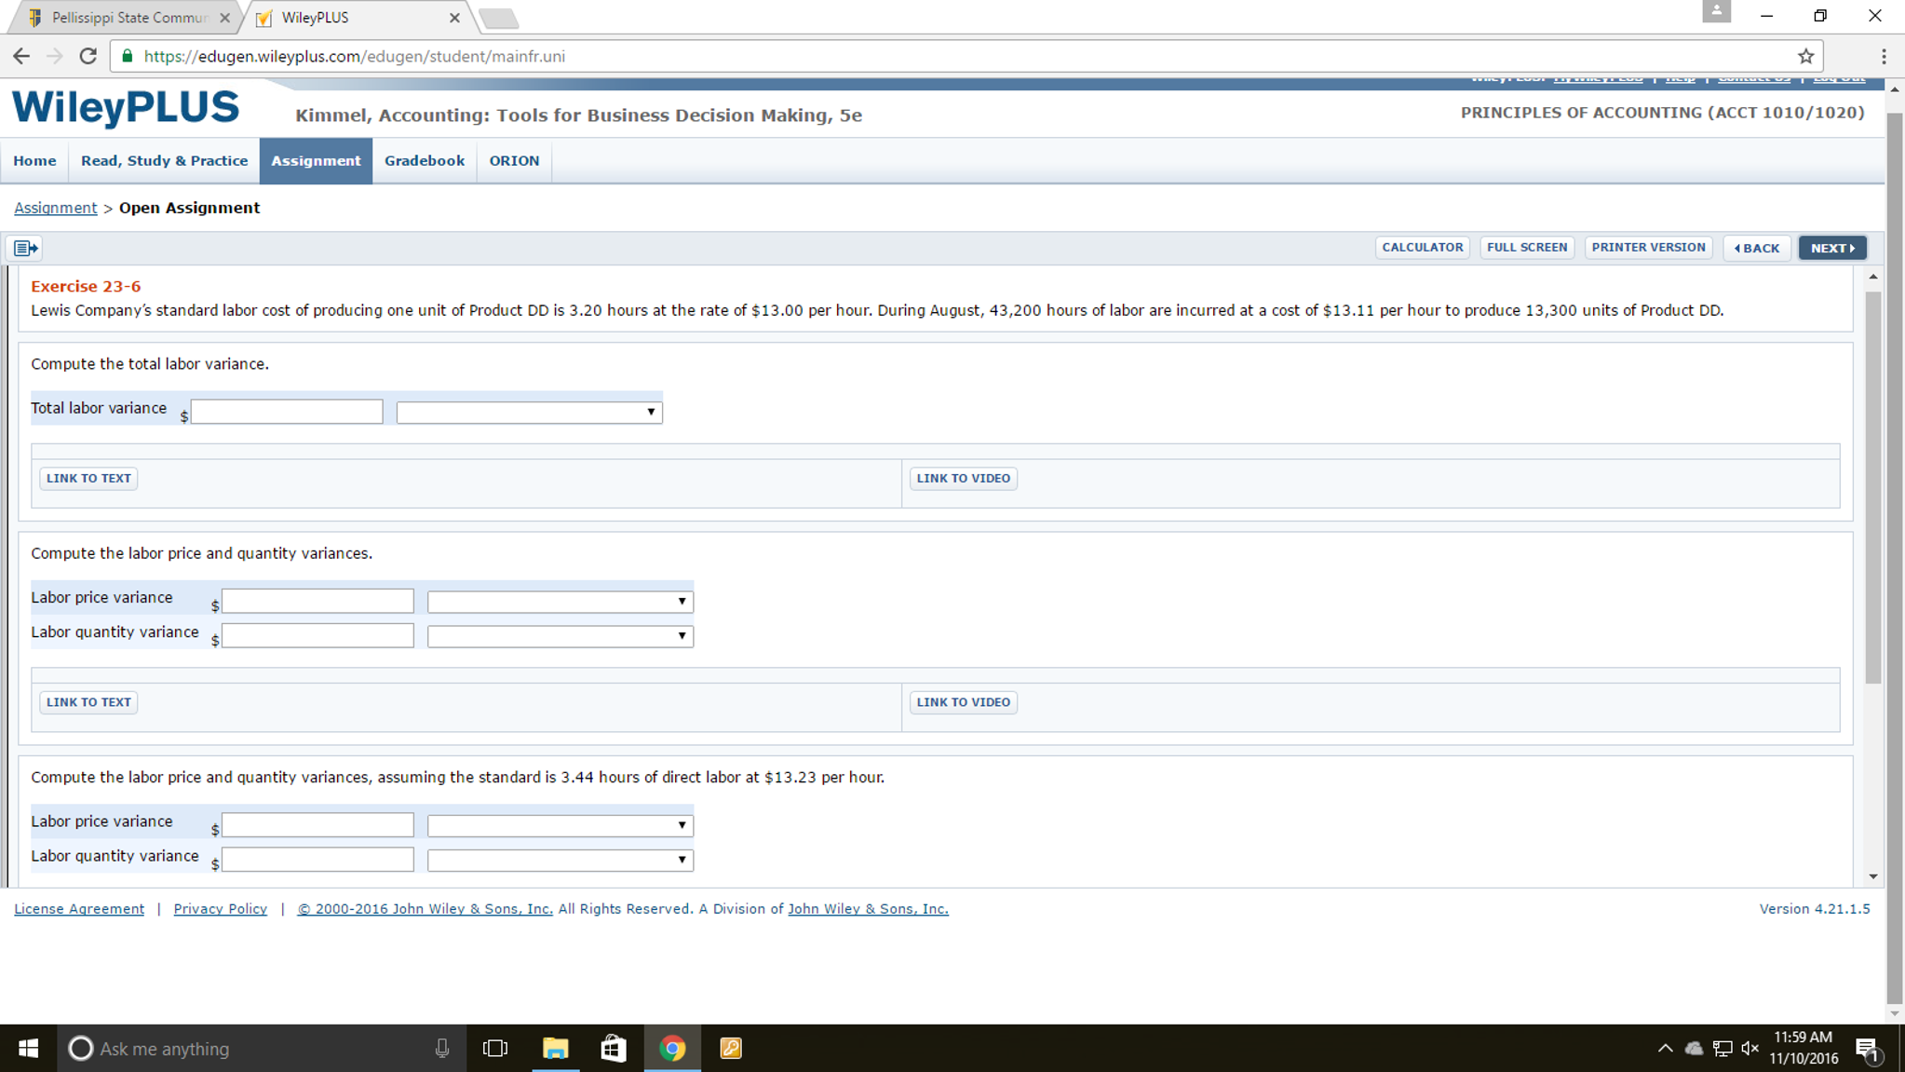Click the browser address bar URL
The height and width of the screenshot is (1072, 1905).
click(x=354, y=56)
